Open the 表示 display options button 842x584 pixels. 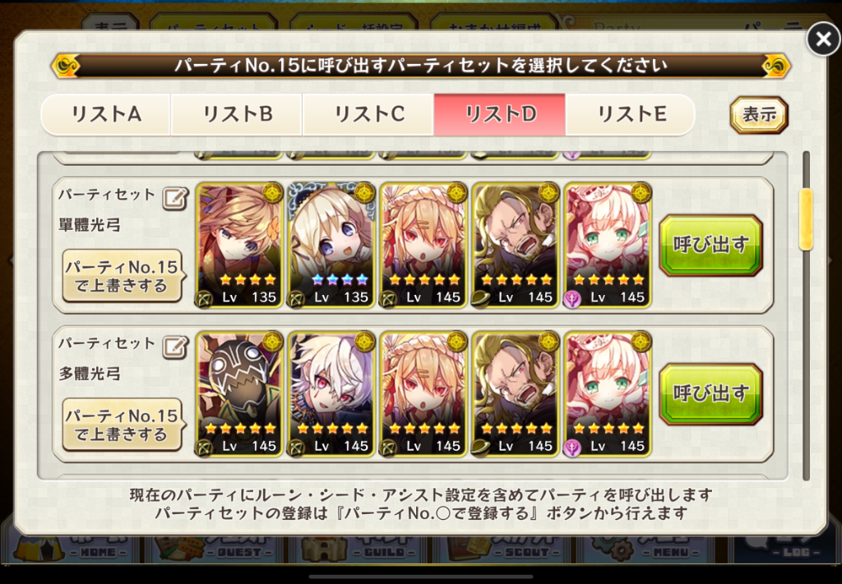point(759,115)
